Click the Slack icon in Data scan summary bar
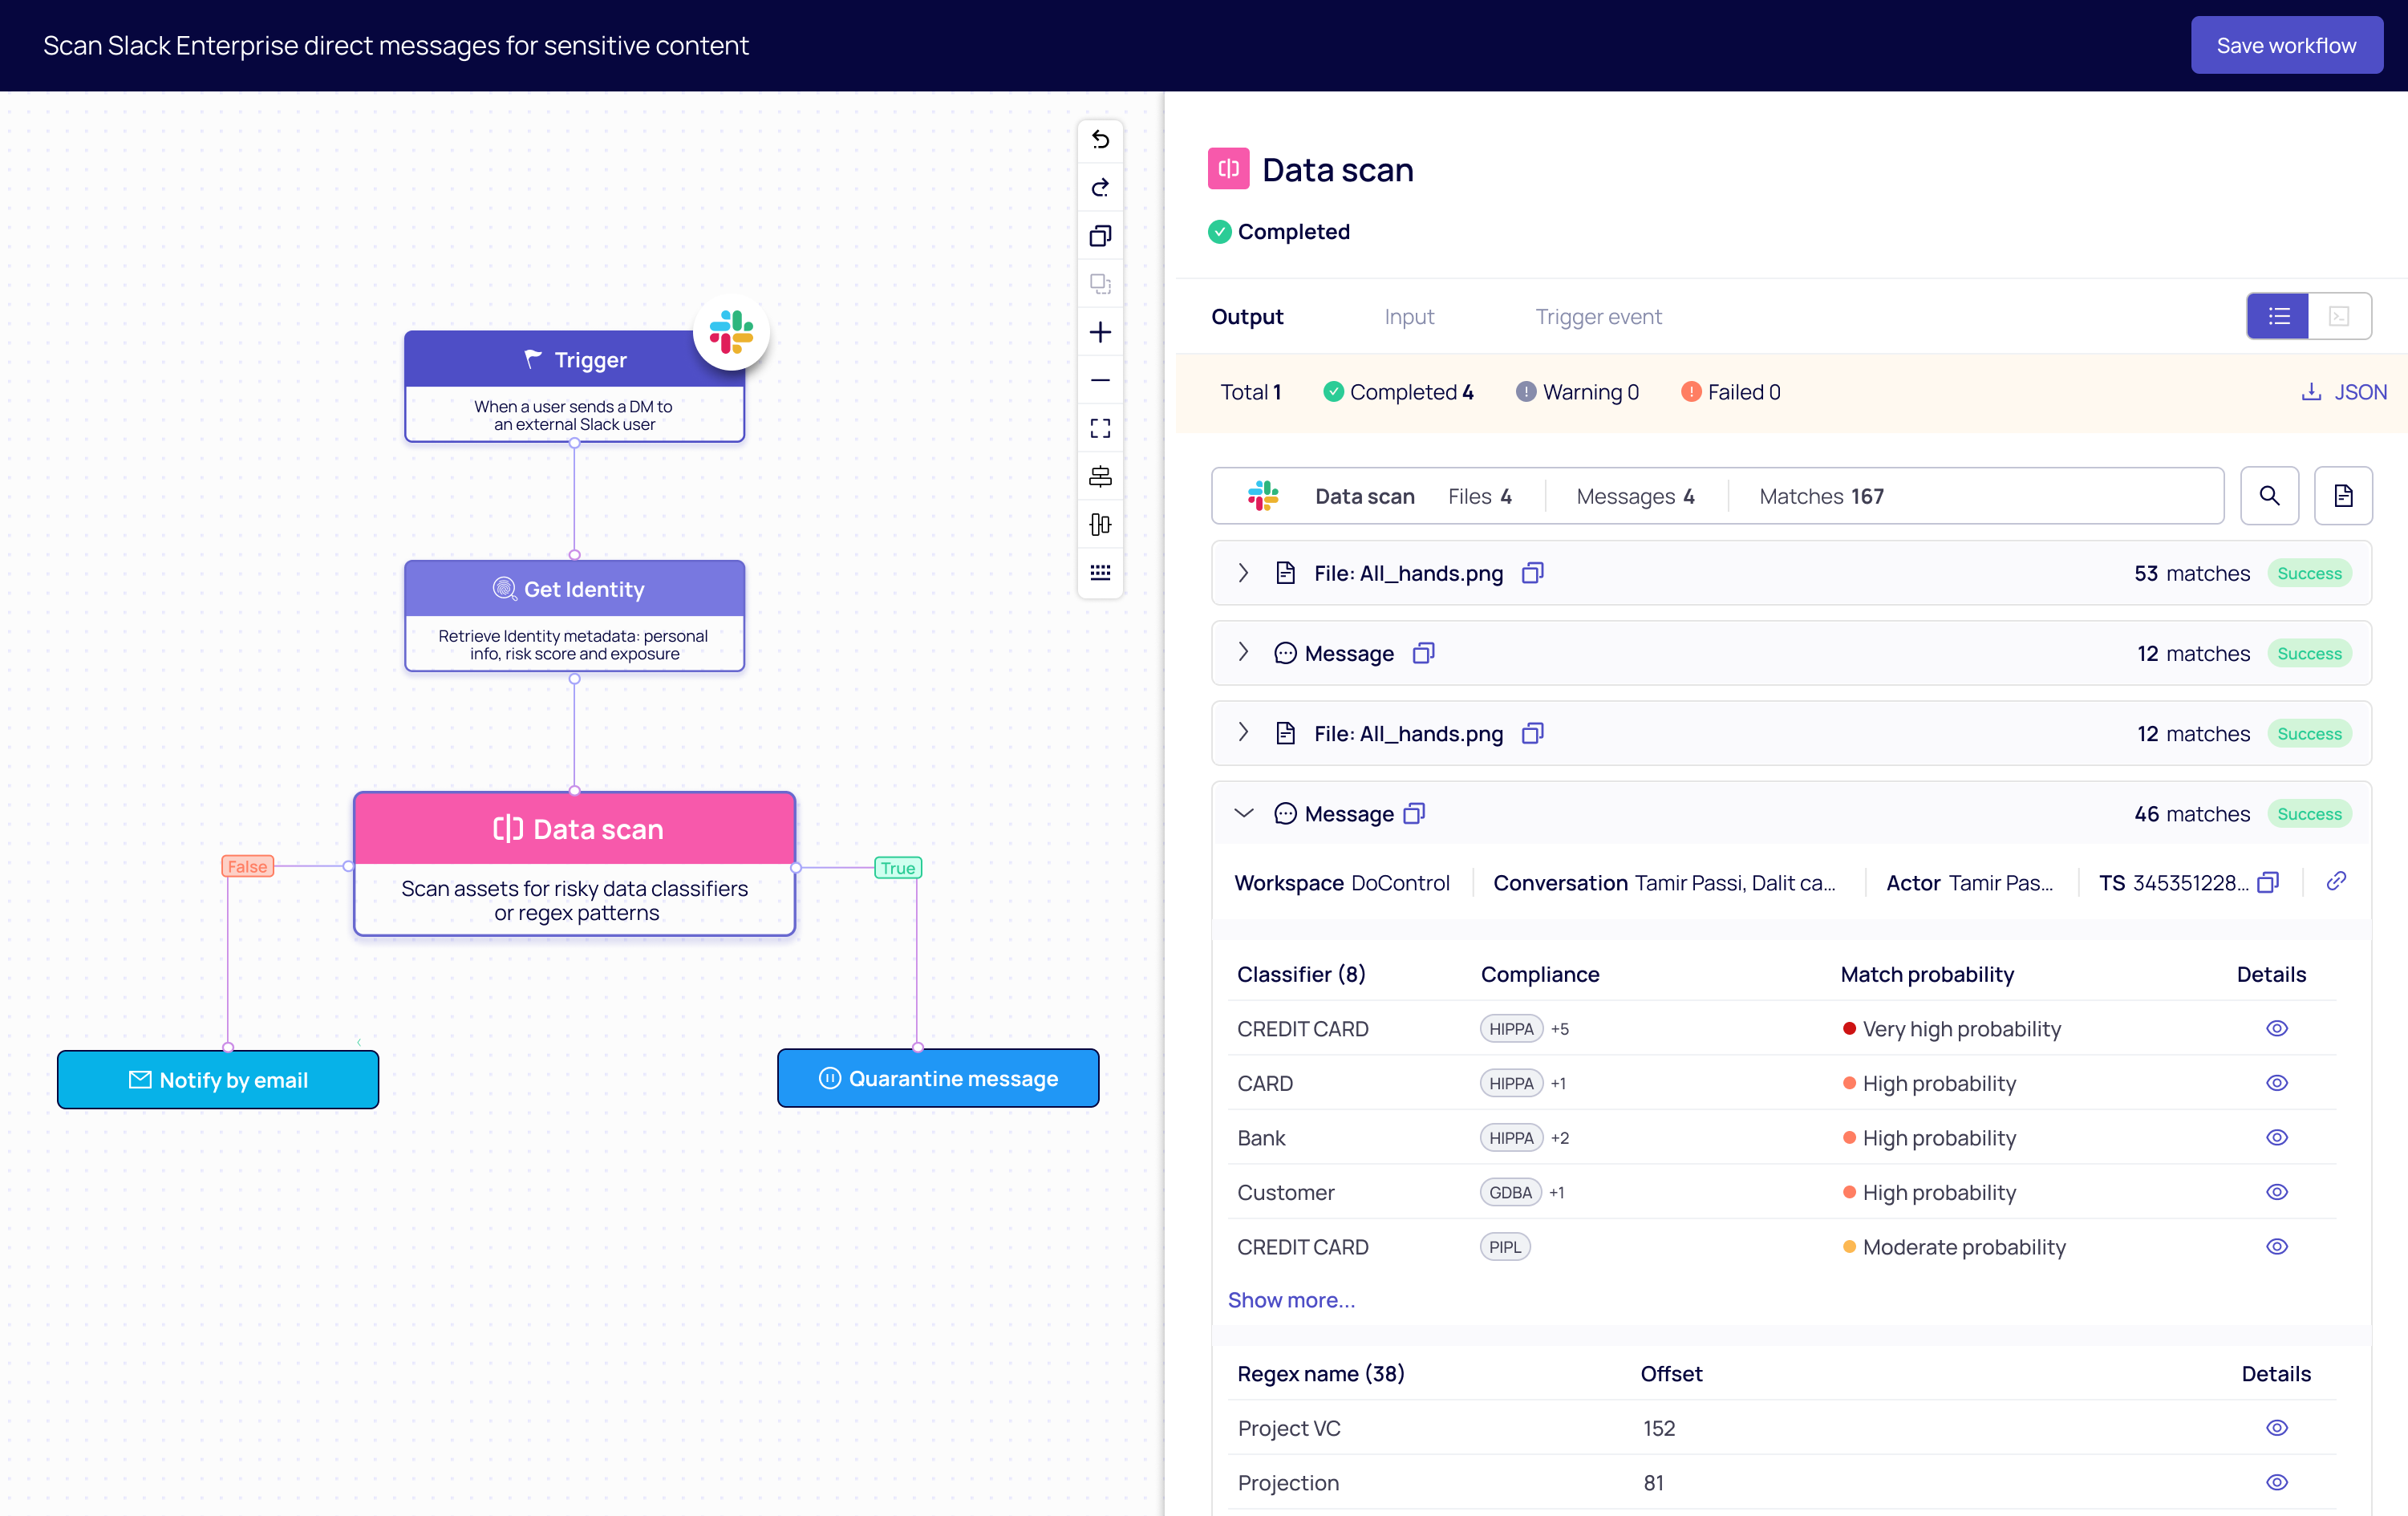The height and width of the screenshot is (1516, 2408). [1263, 496]
